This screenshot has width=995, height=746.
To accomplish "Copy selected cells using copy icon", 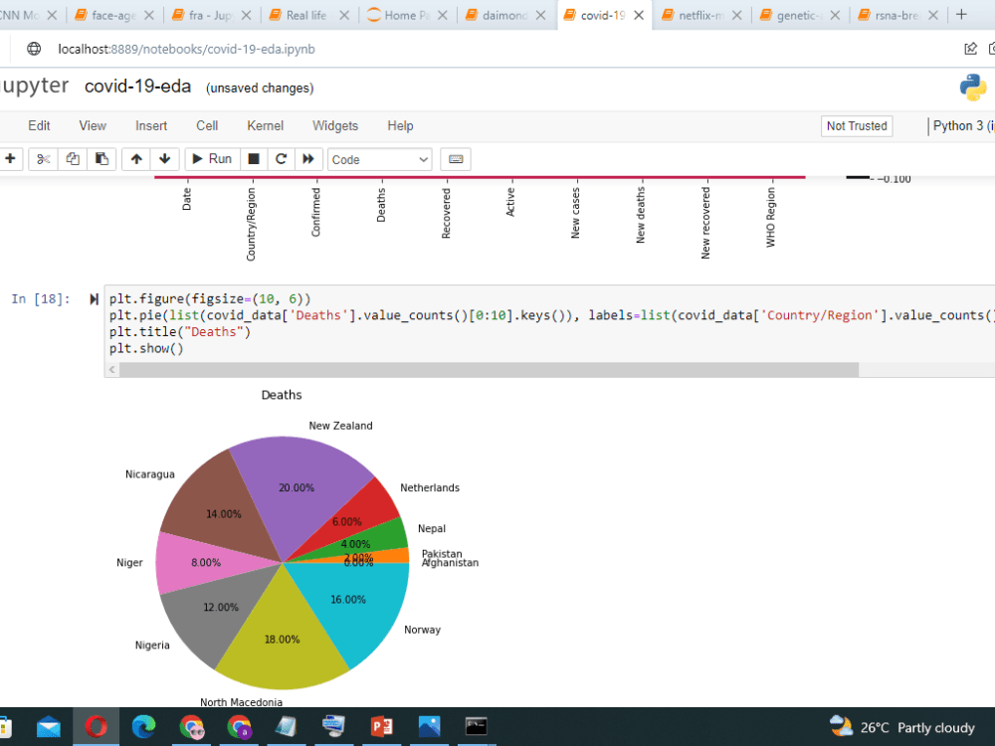I will pos(72,159).
